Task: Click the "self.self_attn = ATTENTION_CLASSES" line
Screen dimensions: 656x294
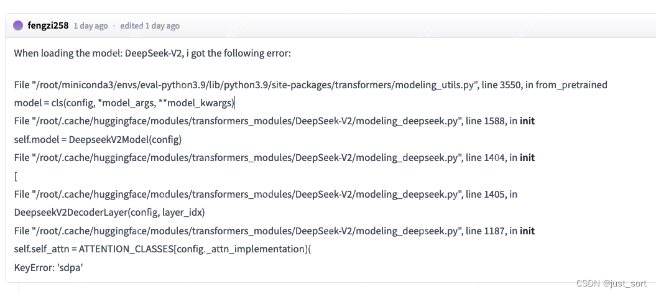Action: click(162, 249)
